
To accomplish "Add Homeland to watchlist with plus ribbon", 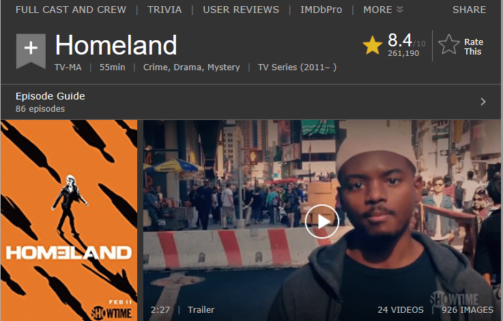I will pos(31,50).
